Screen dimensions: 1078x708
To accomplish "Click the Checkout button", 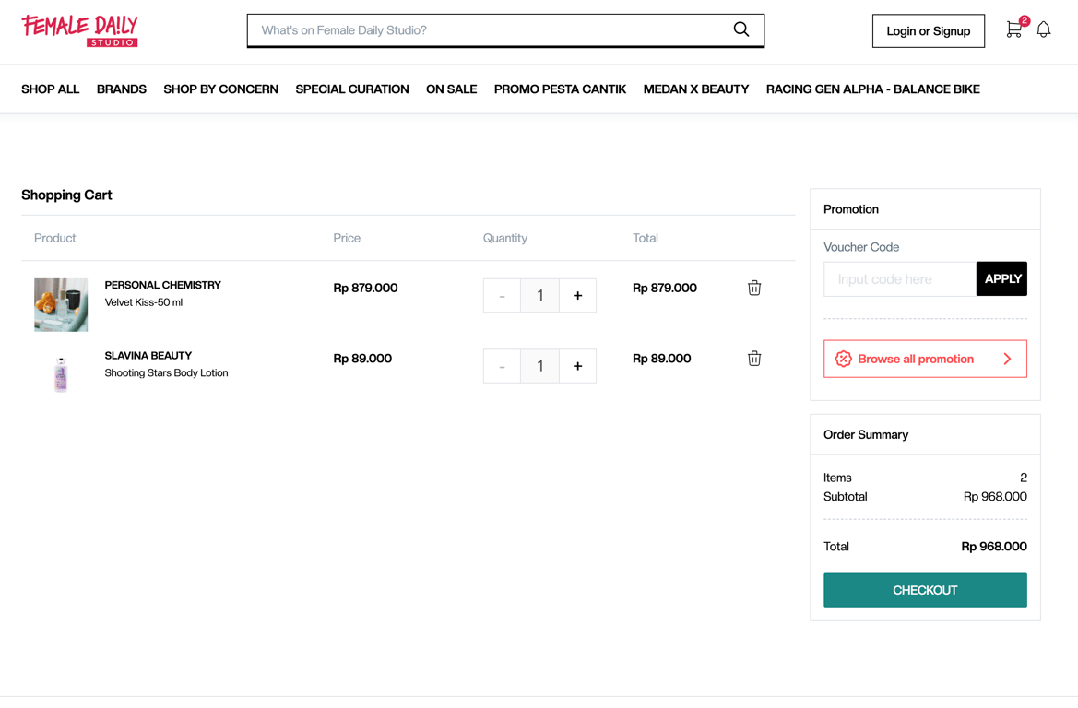I will point(925,590).
